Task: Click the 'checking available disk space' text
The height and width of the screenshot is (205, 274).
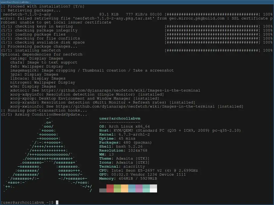Action: coord(50,42)
